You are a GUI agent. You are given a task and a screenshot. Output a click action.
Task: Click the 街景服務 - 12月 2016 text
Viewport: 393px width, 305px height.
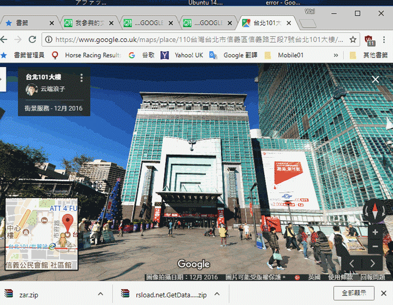click(53, 108)
